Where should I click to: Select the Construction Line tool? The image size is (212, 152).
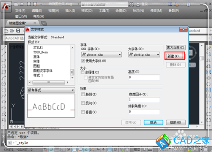(x=4, y=54)
